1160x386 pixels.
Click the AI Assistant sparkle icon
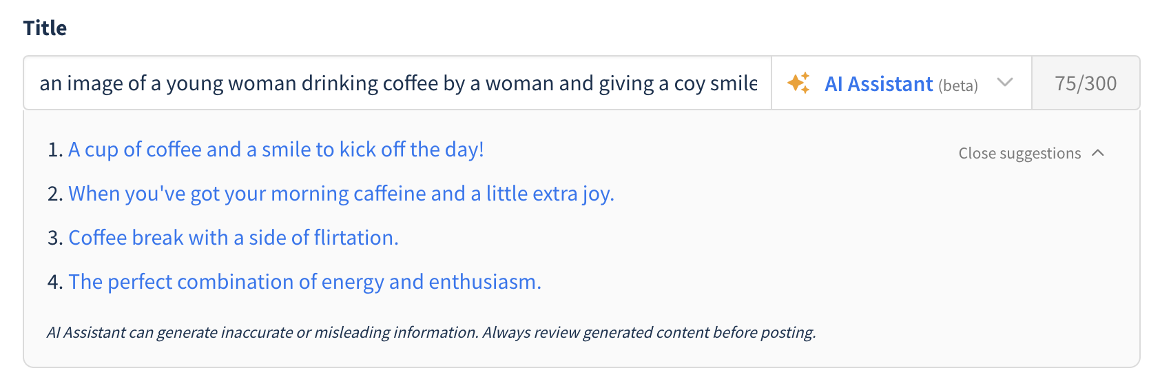point(799,83)
